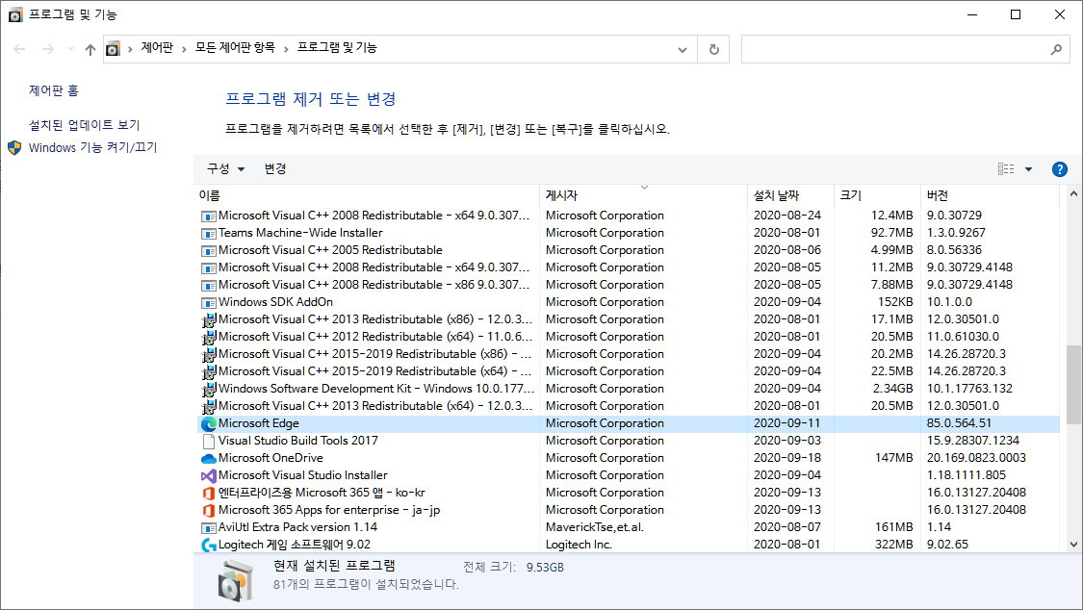Click the refresh button in address bar
Viewport: 1083px width, 610px height.
point(714,49)
